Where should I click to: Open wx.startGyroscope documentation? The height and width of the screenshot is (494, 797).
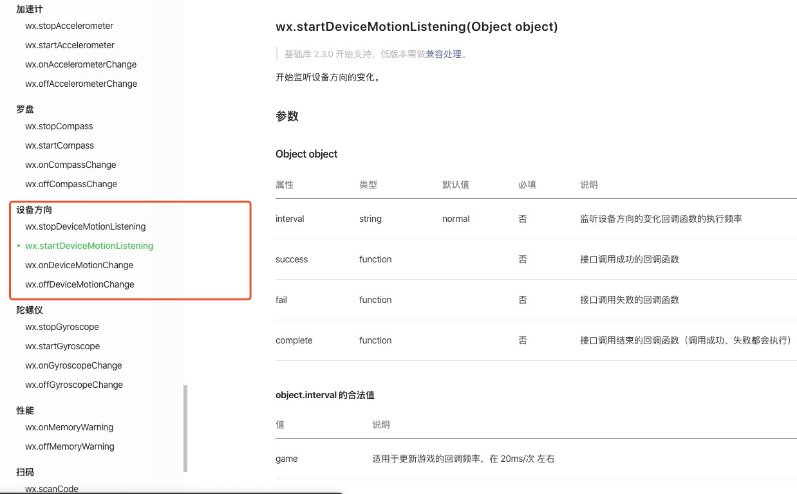pyautogui.click(x=63, y=346)
